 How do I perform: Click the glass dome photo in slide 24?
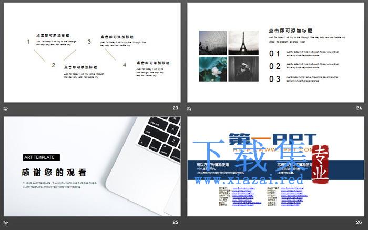(x=213, y=43)
